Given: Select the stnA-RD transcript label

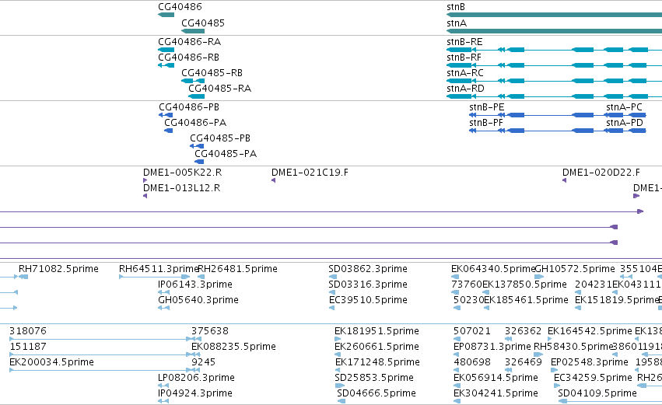Looking at the screenshot, I should coord(466,89).
